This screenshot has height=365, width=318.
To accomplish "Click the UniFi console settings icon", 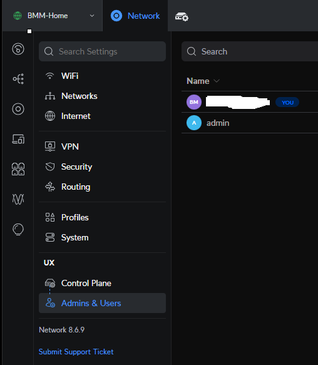I will coord(182,16).
